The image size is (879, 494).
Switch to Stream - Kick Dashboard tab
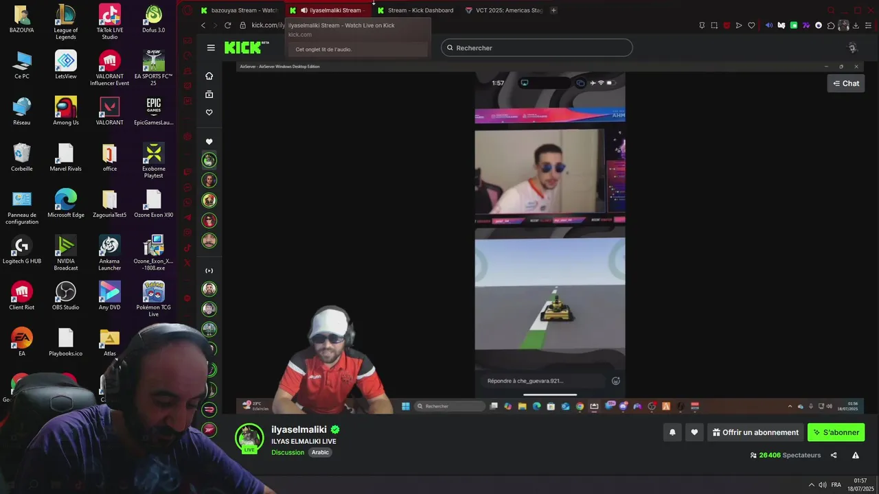pos(415,10)
